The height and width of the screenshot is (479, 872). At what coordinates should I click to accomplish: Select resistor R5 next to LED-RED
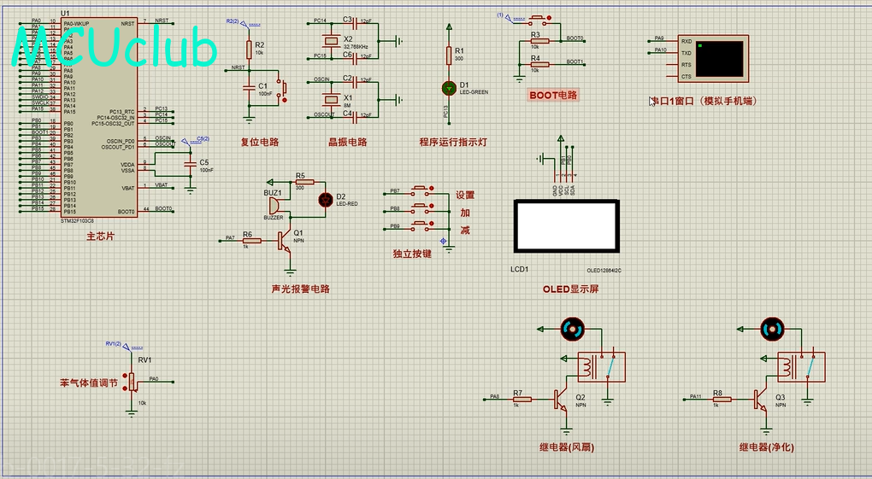(304, 182)
